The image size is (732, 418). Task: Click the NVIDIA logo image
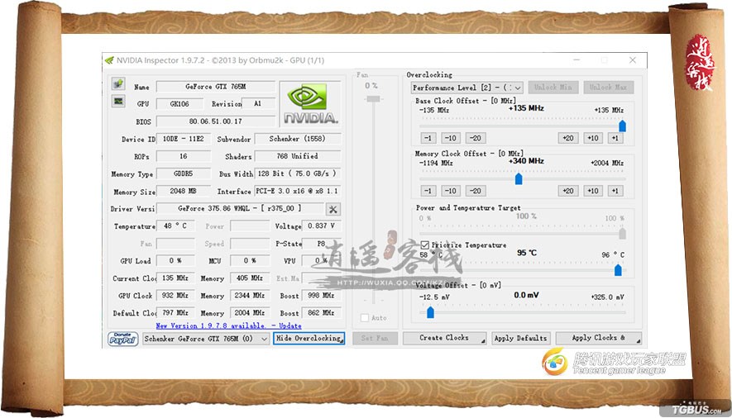[x=309, y=103]
